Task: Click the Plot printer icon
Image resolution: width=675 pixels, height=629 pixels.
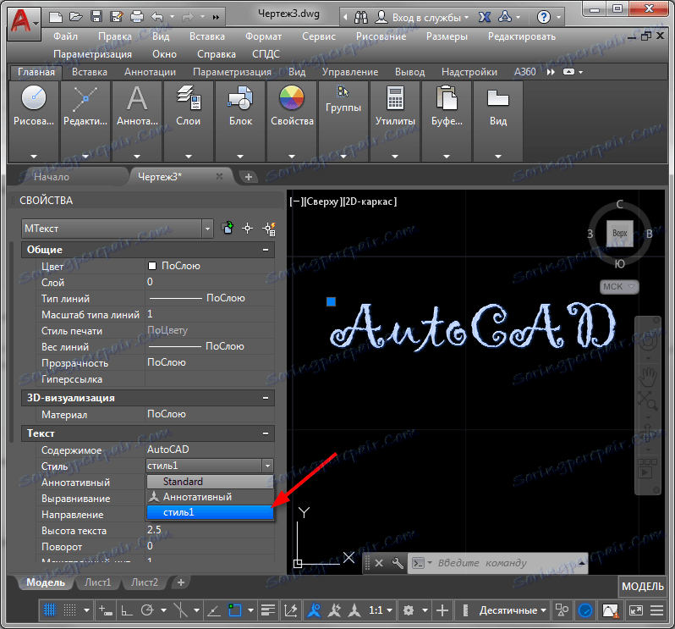Action: click(136, 17)
